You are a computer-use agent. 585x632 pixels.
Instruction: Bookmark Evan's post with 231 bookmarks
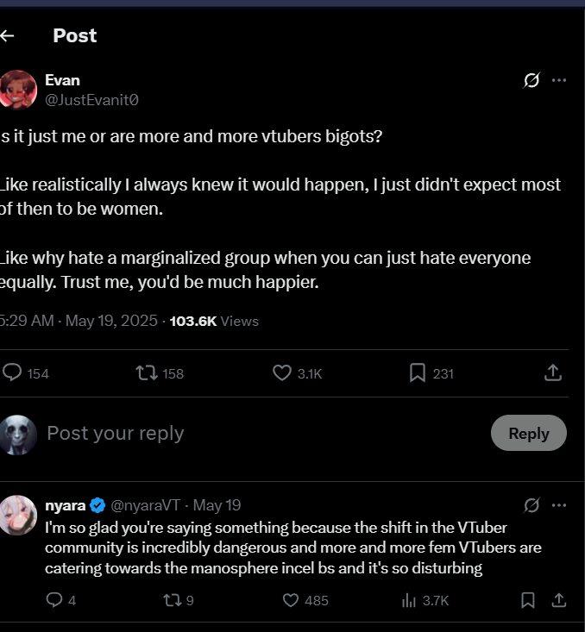tap(417, 372)
